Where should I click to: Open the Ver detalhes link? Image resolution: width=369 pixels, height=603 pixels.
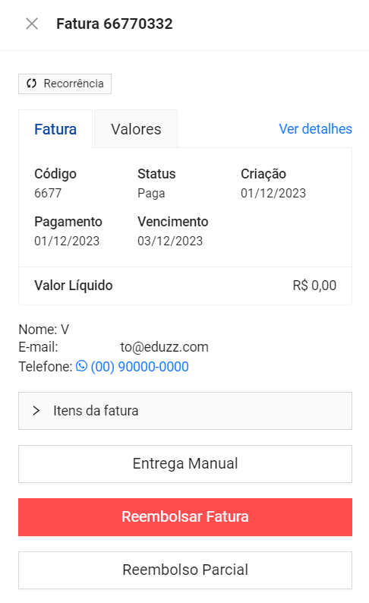315,129
